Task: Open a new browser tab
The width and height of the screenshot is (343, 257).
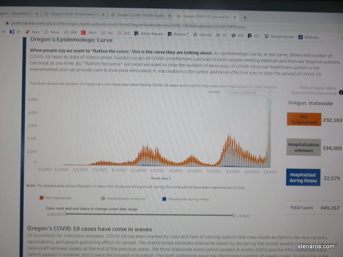Action: click(x=245, y=18)
